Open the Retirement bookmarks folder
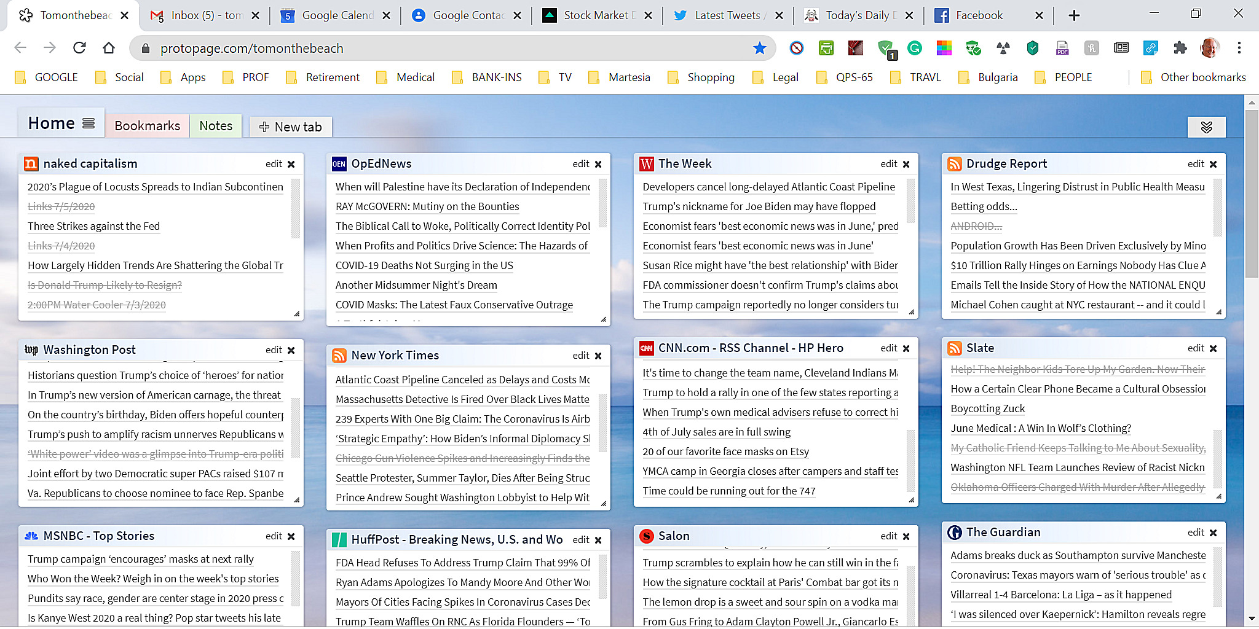Image resolution: width=1259 pixels, height=629 pixels. [323, 77]
